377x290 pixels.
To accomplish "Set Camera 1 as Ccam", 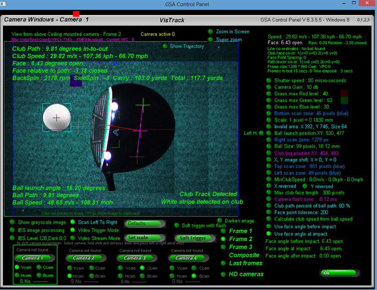I will [x=39, y=267].
